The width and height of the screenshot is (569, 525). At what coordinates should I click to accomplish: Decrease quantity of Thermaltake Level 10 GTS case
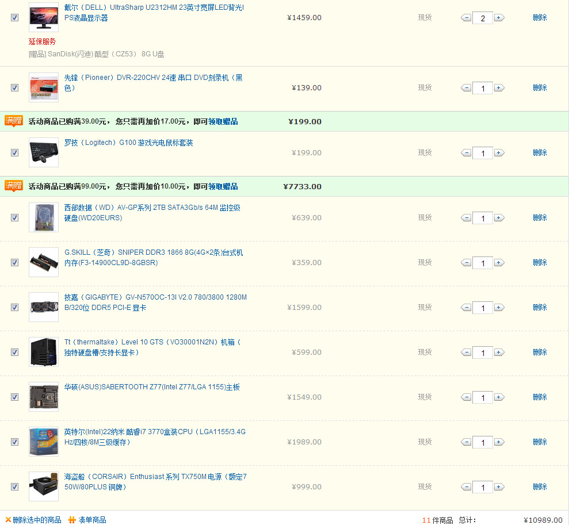(466, 352)
